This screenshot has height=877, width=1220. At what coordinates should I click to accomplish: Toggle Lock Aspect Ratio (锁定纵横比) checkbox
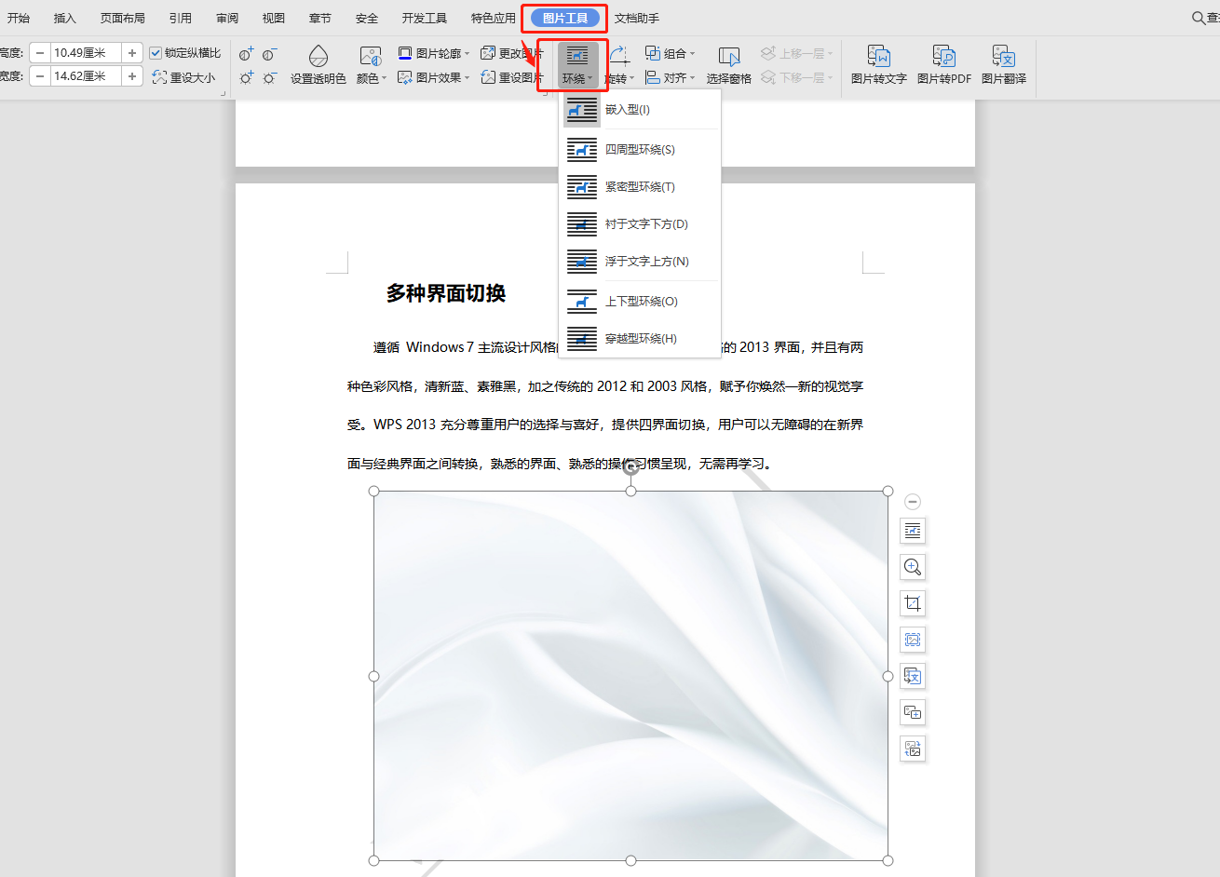[x=156, y=53]
